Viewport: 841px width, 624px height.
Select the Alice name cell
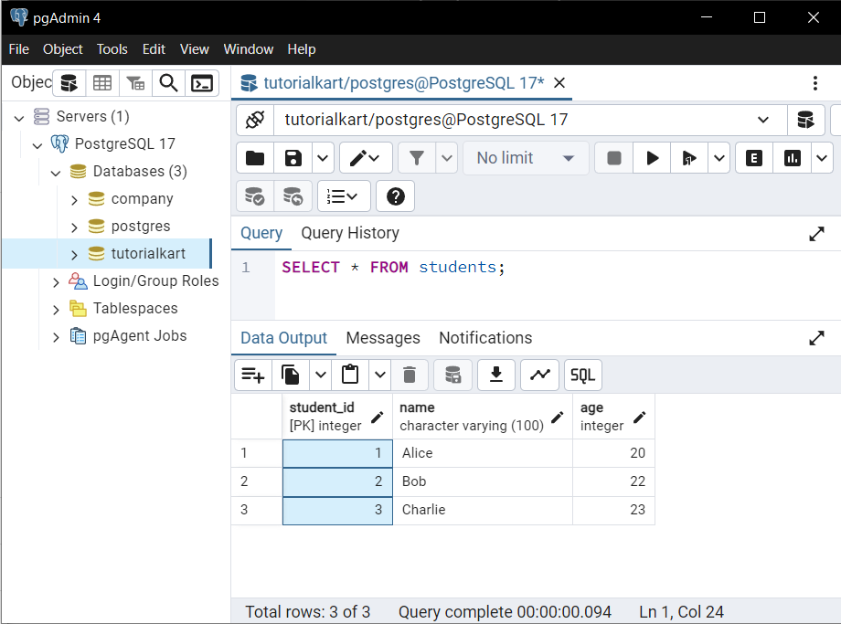483,453
